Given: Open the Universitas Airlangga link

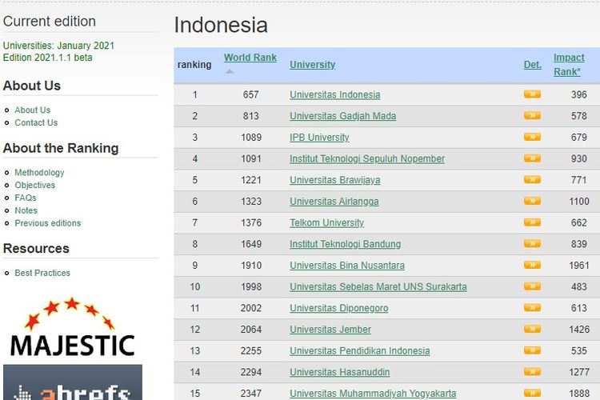Looking at the screenshot, I should pos(334,202).
